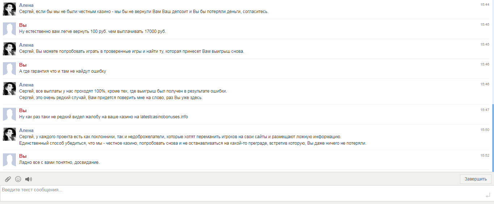Focus the 'Введите текст сообщения' input field

[x=239, y=193]
